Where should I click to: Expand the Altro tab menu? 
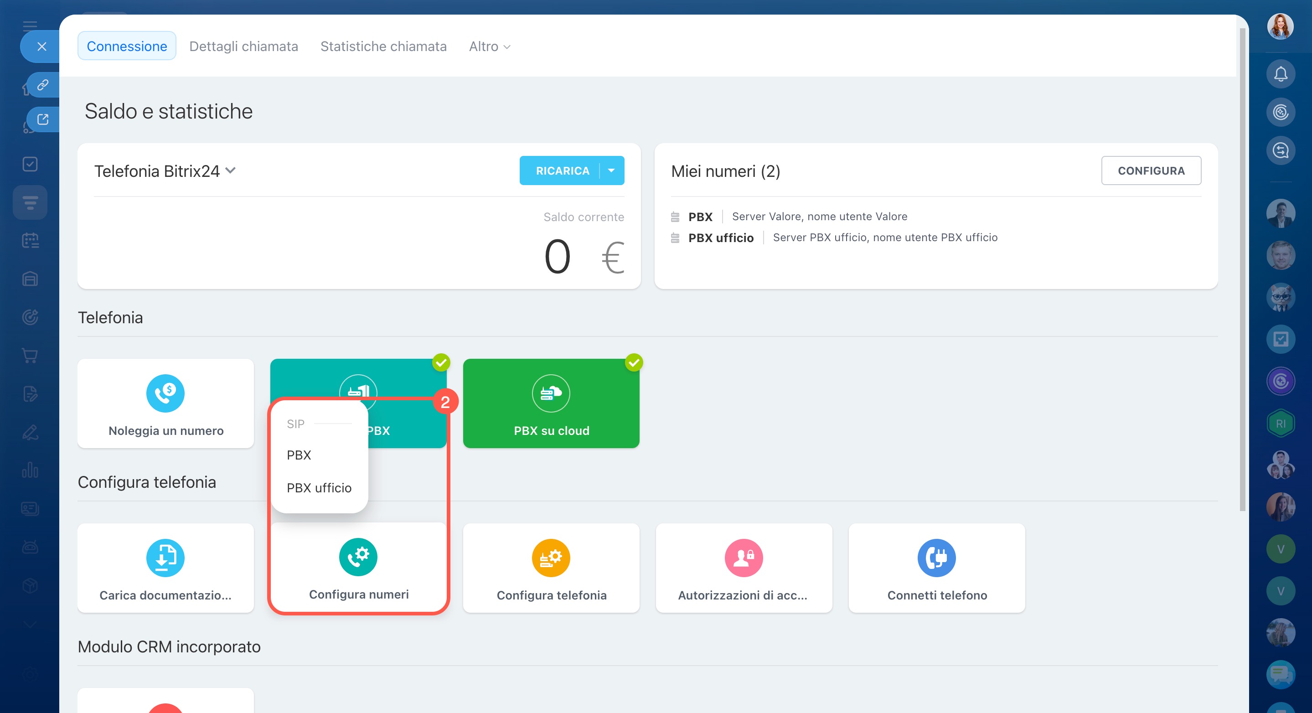click(489, 46)
